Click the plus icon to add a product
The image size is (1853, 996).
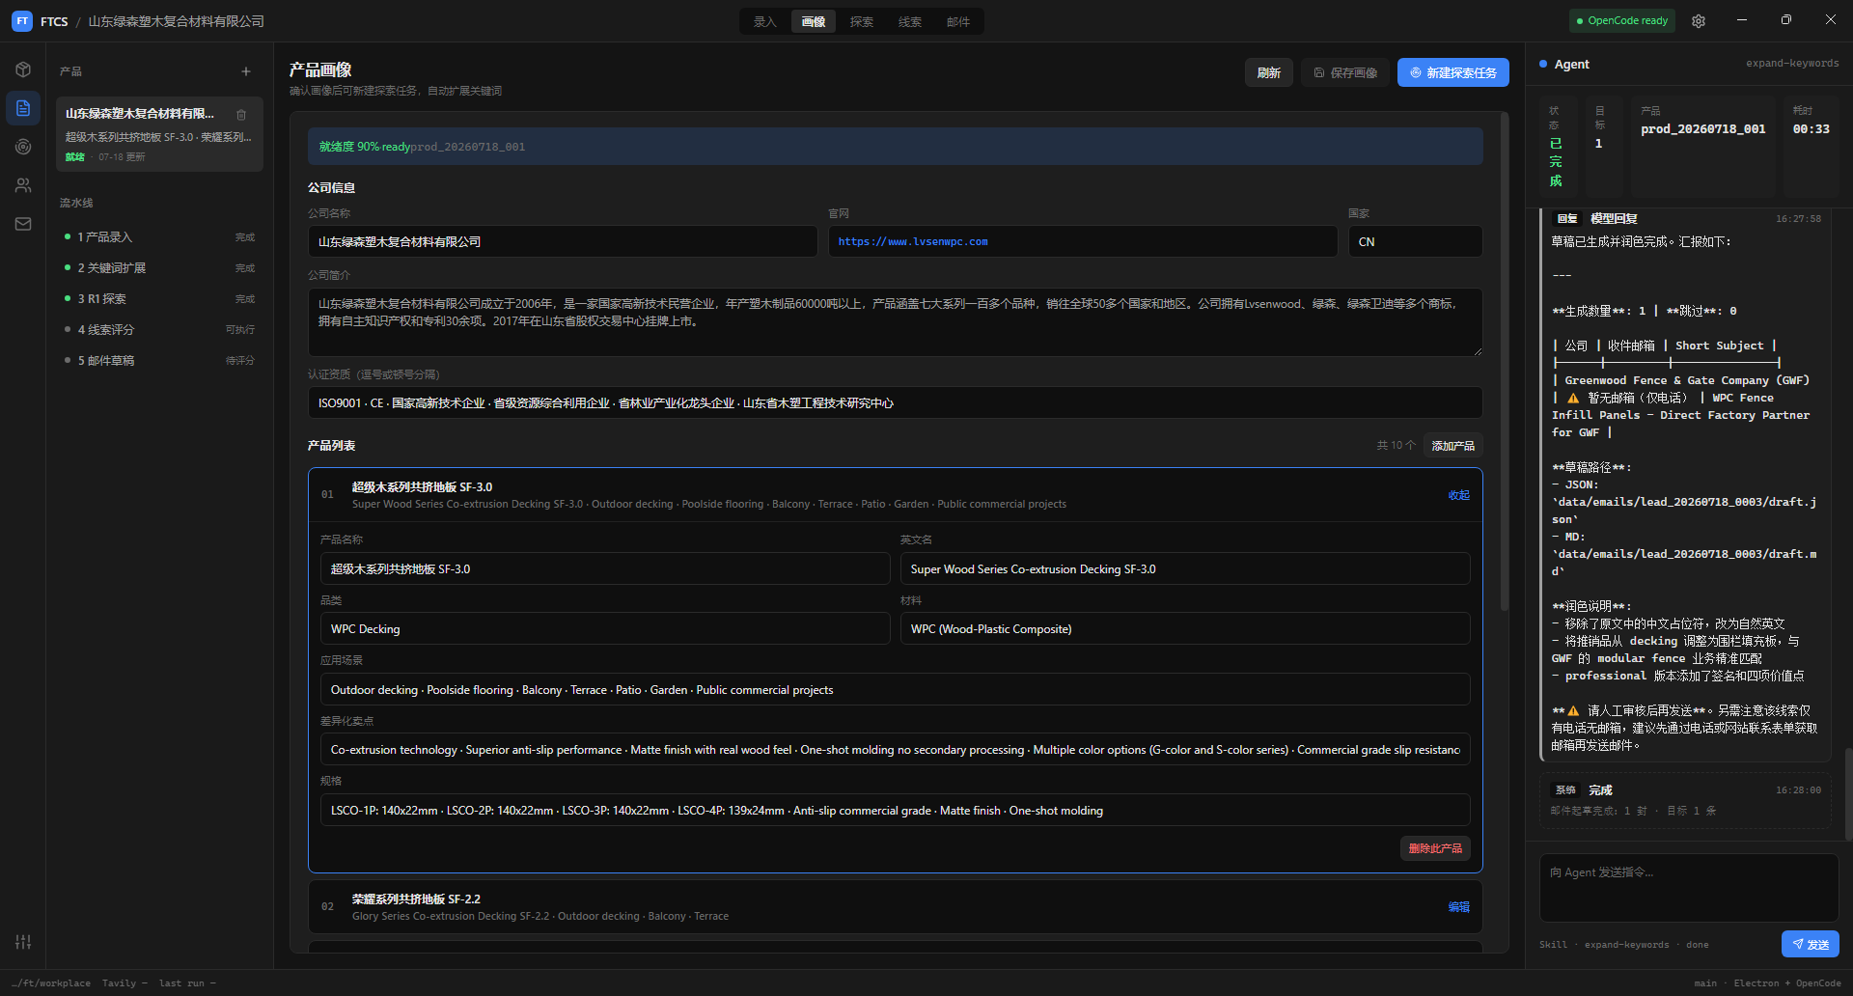[246, 71]
